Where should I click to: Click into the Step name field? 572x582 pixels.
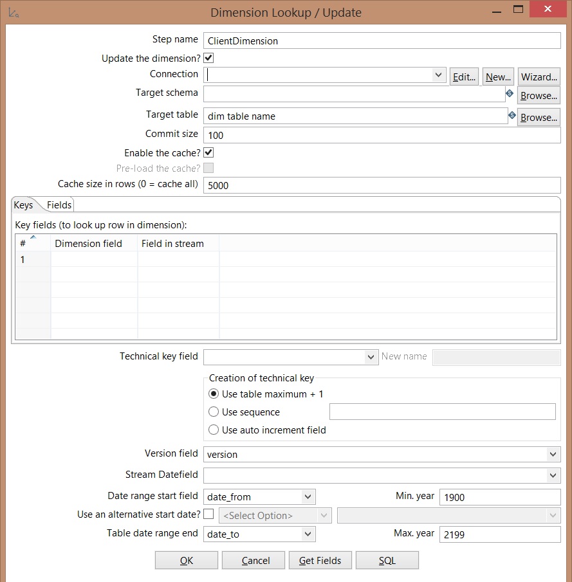click(x=382, y=41)
